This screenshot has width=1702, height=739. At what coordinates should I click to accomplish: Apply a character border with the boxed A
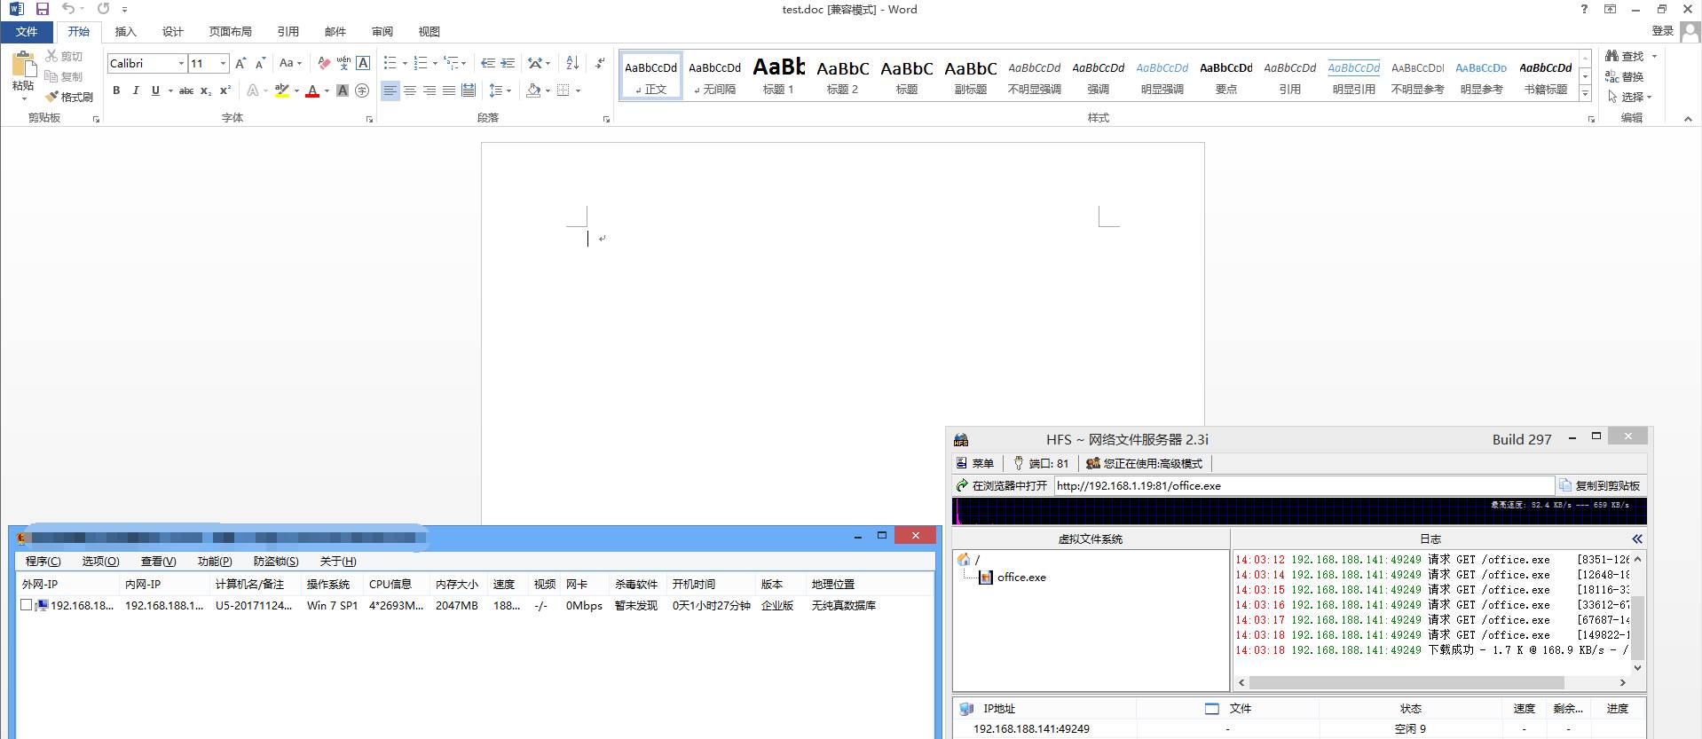(x=363, y=63)
